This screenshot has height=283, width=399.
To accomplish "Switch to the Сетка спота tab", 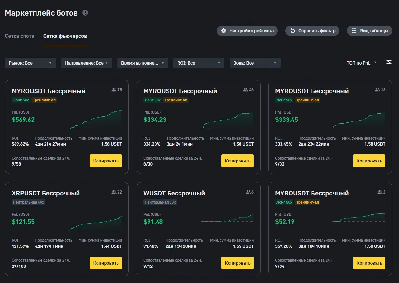I will (x=19, y=36).
